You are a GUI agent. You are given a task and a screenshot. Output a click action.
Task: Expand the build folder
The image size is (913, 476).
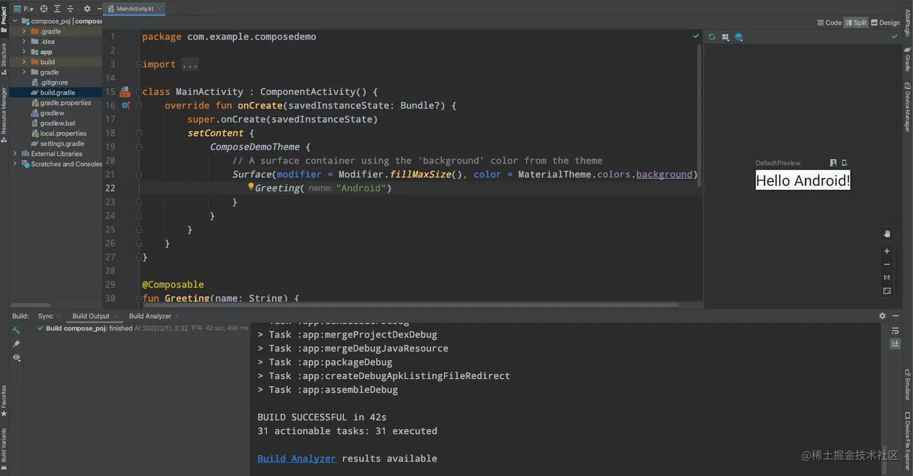(24, 62)
